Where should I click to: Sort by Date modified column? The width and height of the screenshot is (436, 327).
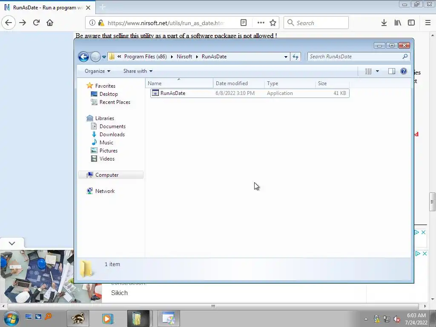(238, 83)
